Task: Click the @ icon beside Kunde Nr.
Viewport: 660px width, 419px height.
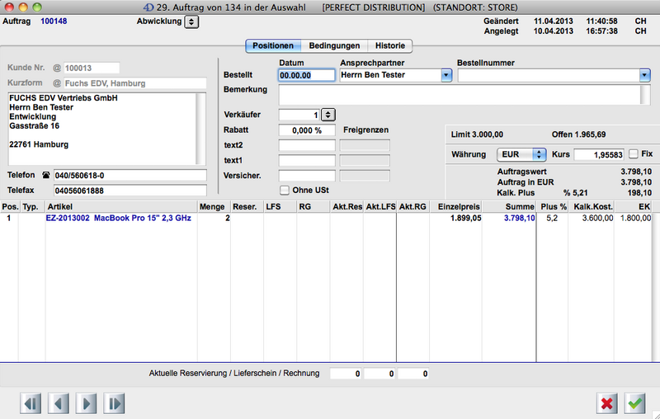Action: click(x=55, y=68)
